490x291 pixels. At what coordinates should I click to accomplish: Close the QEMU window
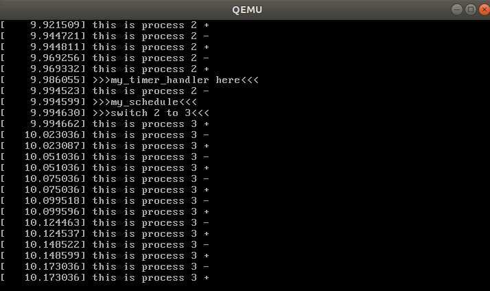coord(485,10)
